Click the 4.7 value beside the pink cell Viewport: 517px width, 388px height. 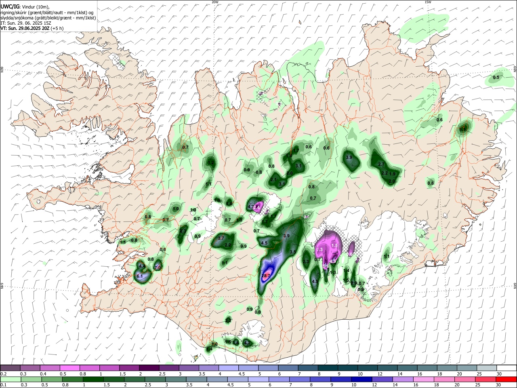tap(250, 207)
